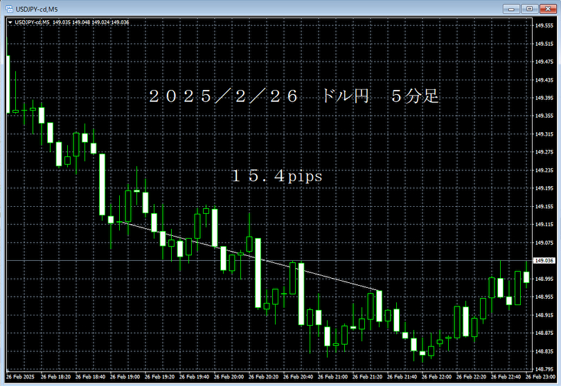The image size is (561, 386).
Task: Click price axis label 149.115
Action: 544,224
